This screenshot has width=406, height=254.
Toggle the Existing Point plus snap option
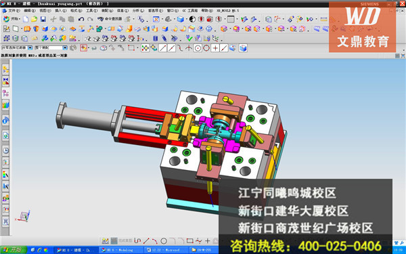[x=215, y=48]
